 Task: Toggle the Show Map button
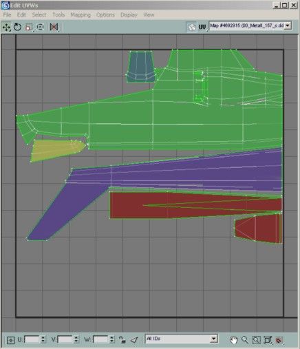191,27
